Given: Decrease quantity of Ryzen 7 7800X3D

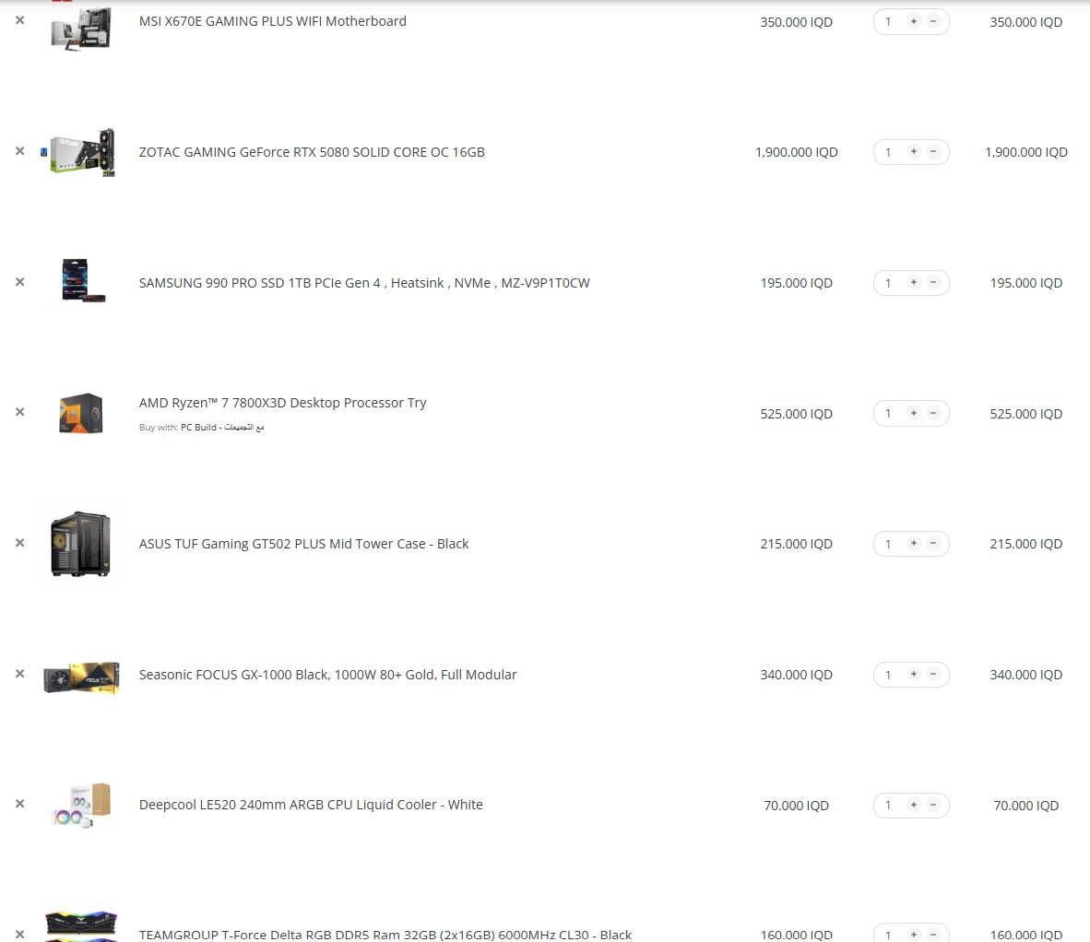Looking at the screenshot, I should 933,413.
